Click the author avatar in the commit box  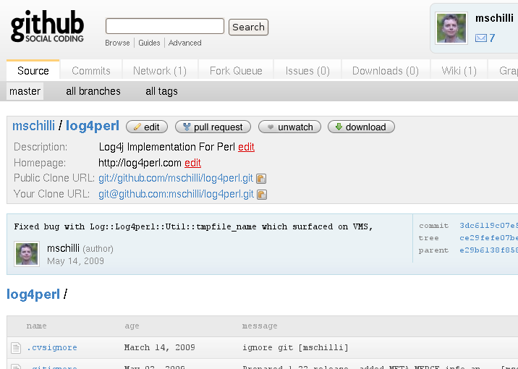click(27, 254)
